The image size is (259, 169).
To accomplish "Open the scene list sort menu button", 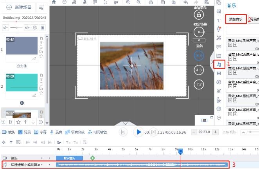I will pos(41,7).
